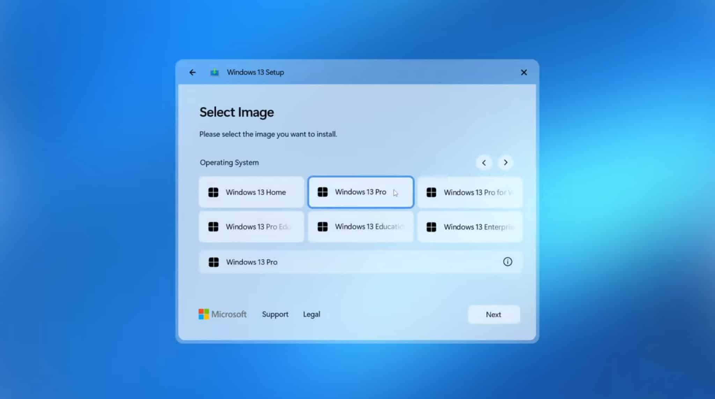715x399 pixels.
Task: Click the Windows logo on Windows 13 Enterprise tile
Action: click(432, 227)
